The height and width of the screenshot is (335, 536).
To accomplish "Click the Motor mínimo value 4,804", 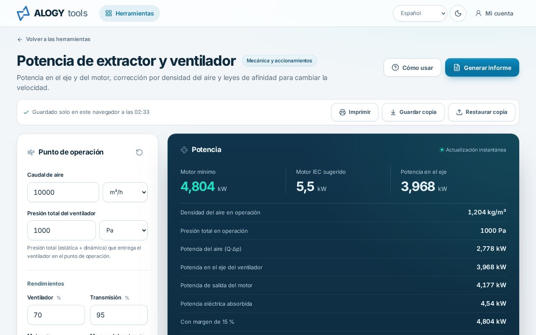I will tap(198, 186).
